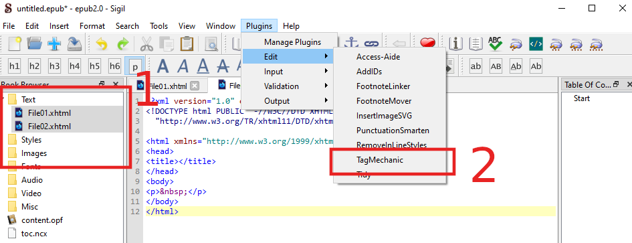The image size is (632, 243).
Task: Toggle italic formatting A icon
Action: (183, 66)
